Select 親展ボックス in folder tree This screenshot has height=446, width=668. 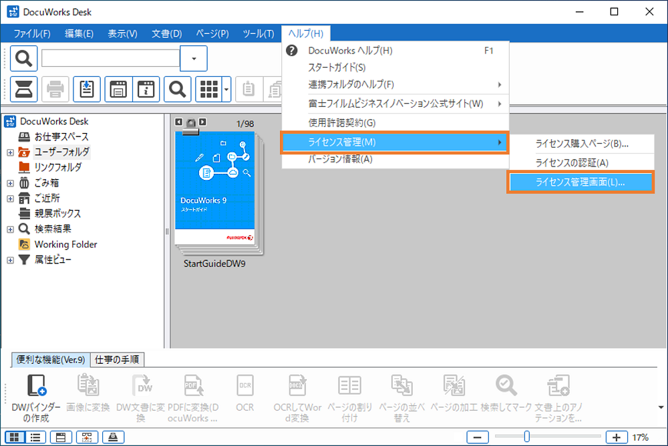point(57,213)
